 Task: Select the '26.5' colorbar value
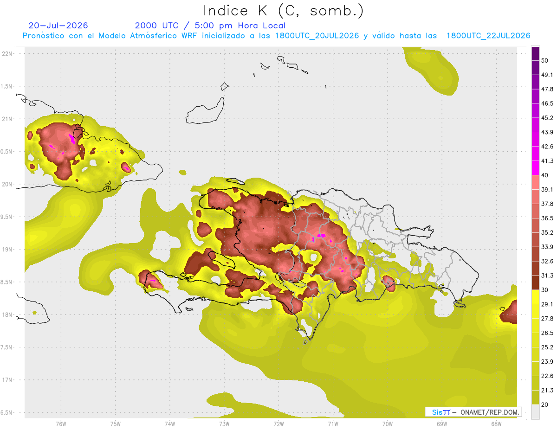tap(547, 333)
